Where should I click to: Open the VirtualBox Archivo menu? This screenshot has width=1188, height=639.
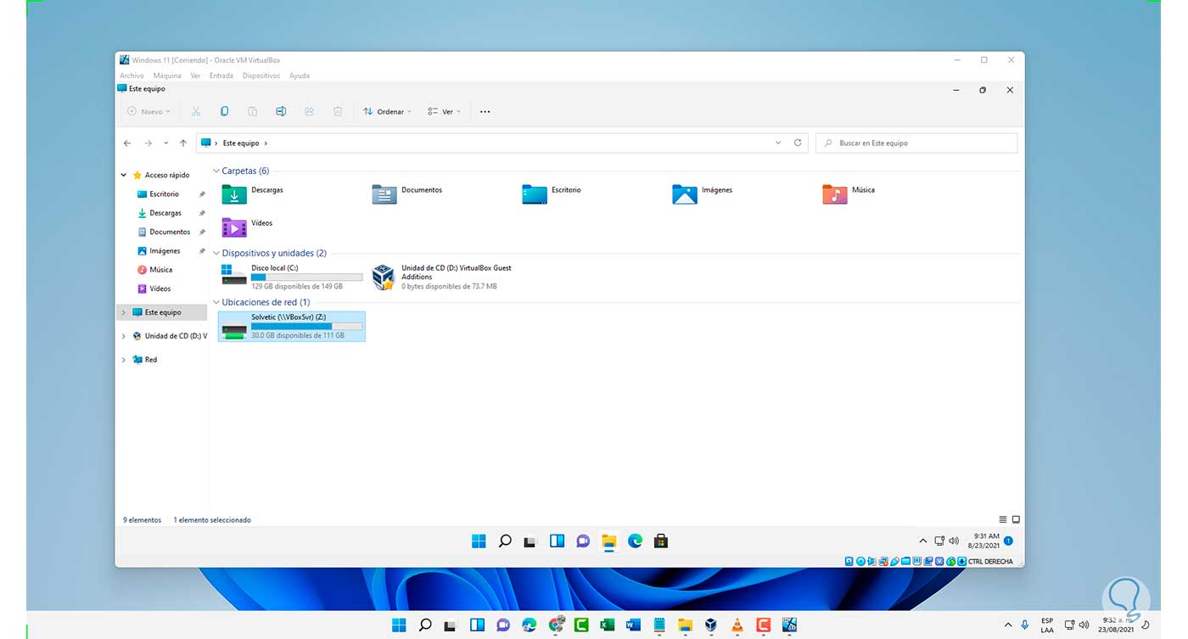(x=132, y=76)
